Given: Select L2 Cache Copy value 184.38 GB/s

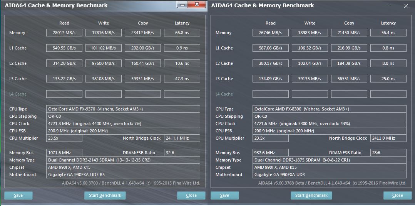Looking at the screenshot, I should click(349, 63).
